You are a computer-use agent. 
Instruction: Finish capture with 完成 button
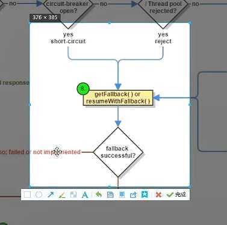[176, 194]
